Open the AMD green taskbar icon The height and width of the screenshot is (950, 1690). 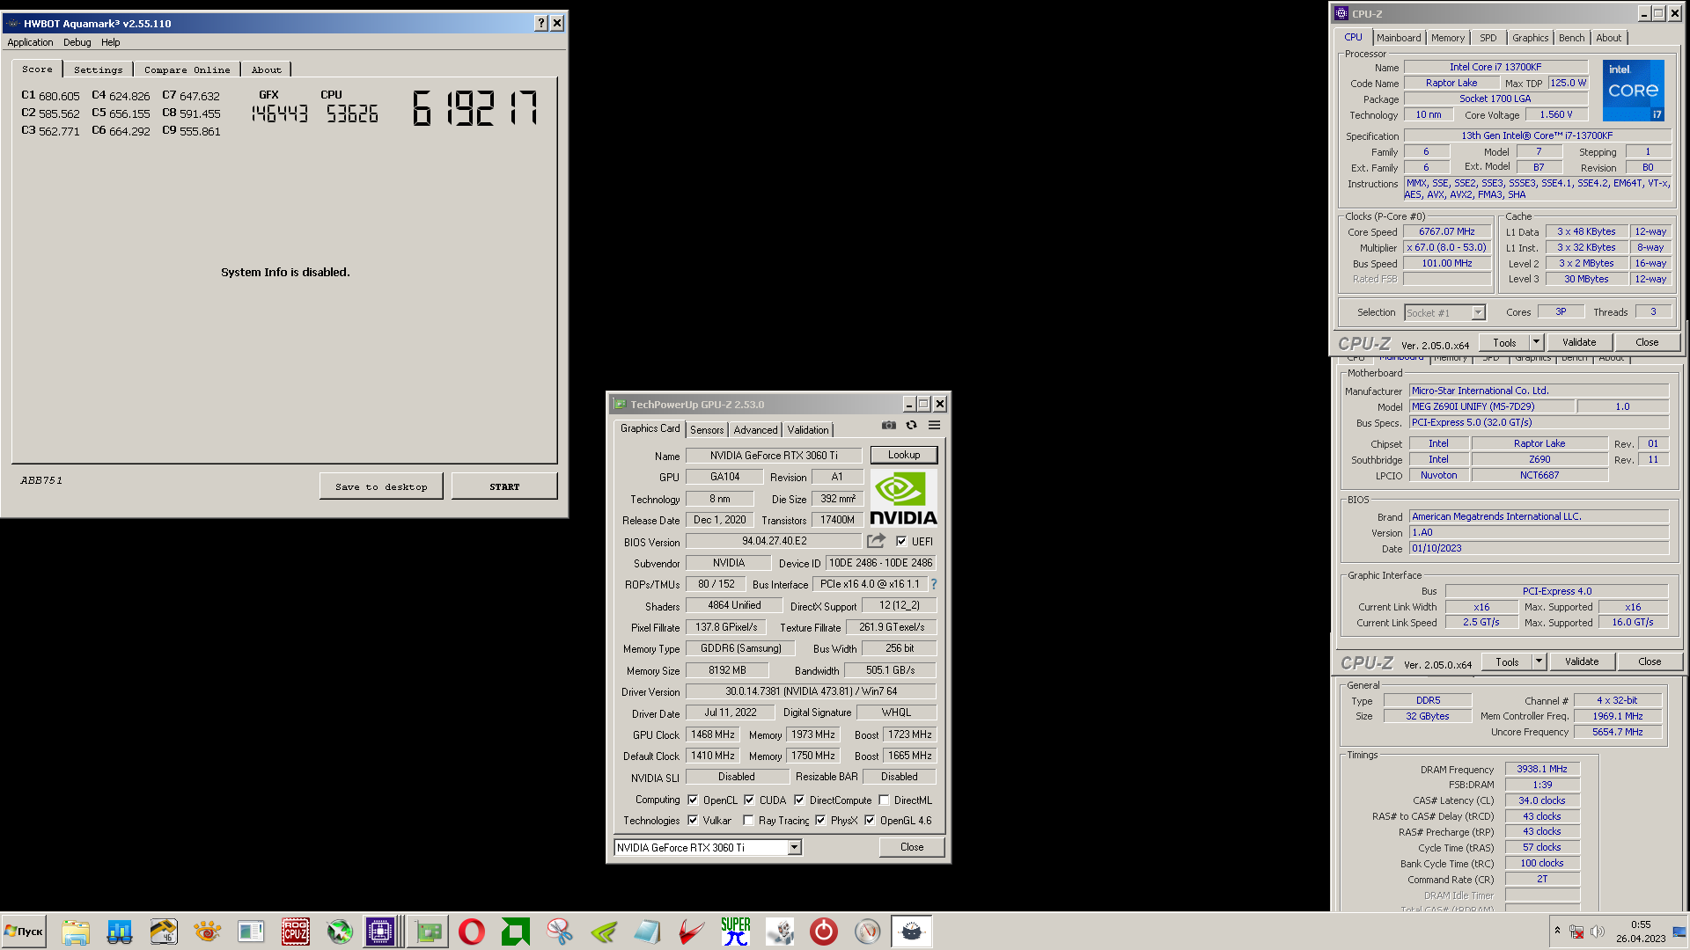[x=516, y=932]
